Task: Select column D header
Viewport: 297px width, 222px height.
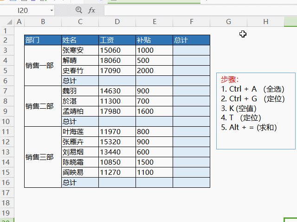Action: click(x=117, y=22)
